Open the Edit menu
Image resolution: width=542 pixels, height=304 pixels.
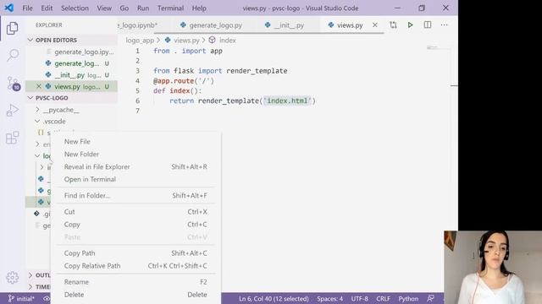47,8
